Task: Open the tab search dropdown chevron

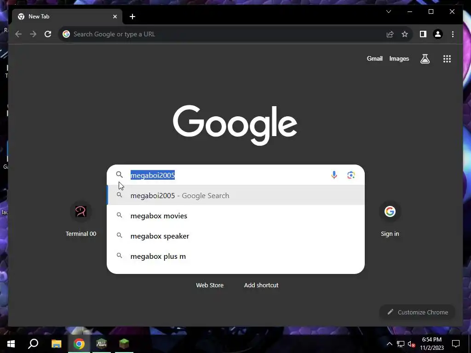Action: (x=388, y=11)
